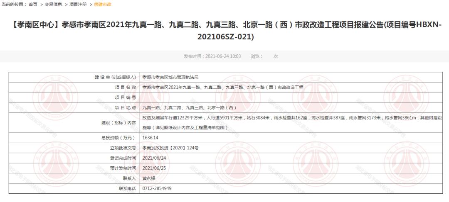Click the 项目名称 value cell

pos(223,88)
